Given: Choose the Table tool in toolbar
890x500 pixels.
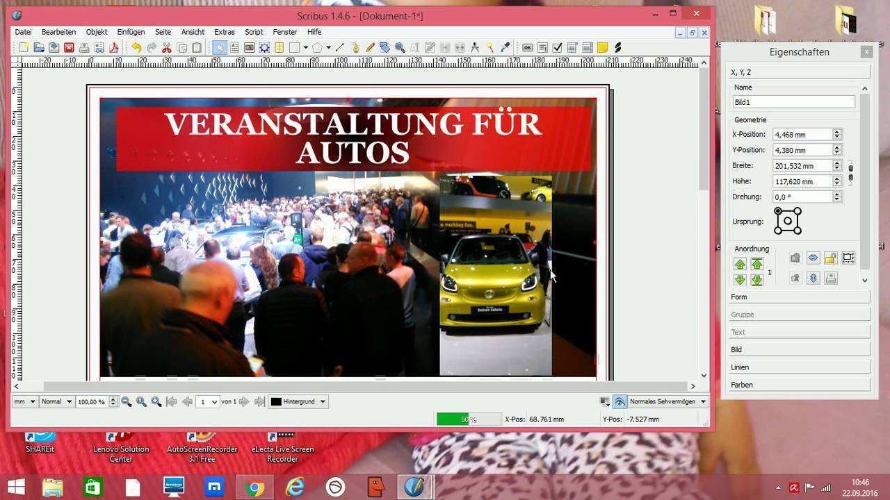Looking at the screenshot, I should (279, 48).
